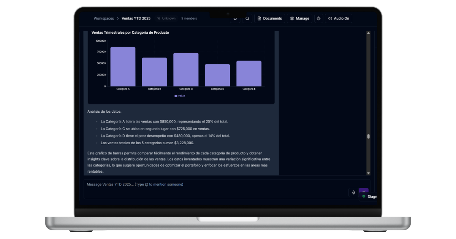Show the 5 members list
Screen dimensions: 456x239
point(189,18)
